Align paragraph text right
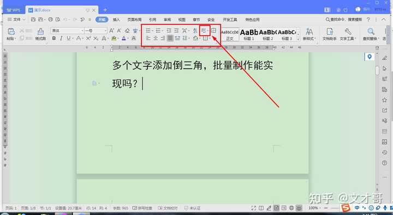 163,38
